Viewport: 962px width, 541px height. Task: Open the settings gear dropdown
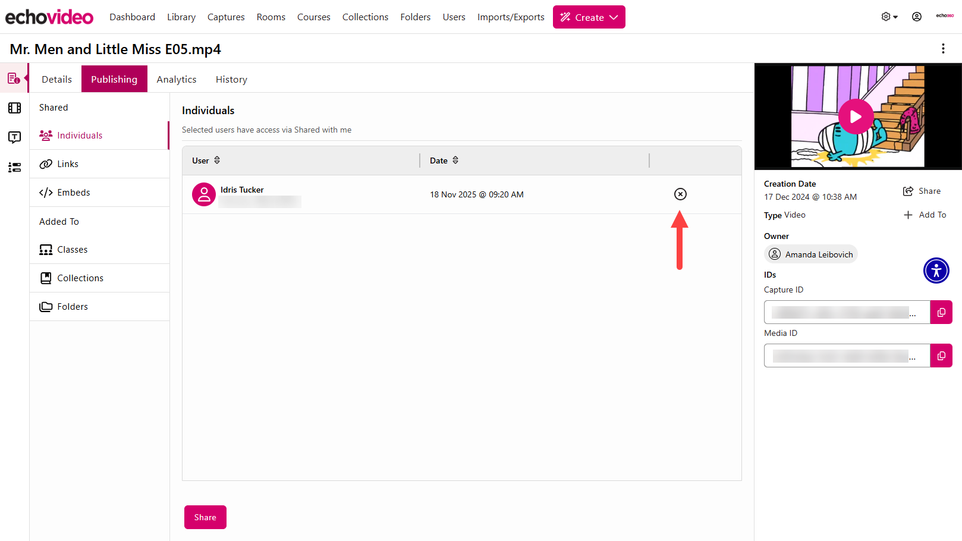tap(888, 17)
